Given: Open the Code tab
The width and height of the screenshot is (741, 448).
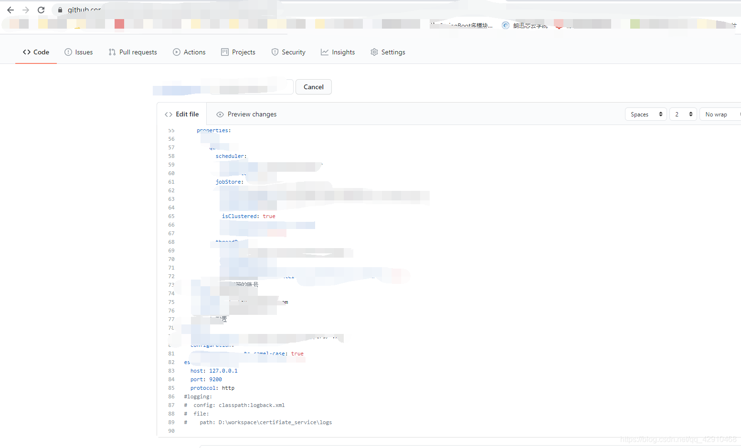Looking at the screenshot, I should (36, 52).
